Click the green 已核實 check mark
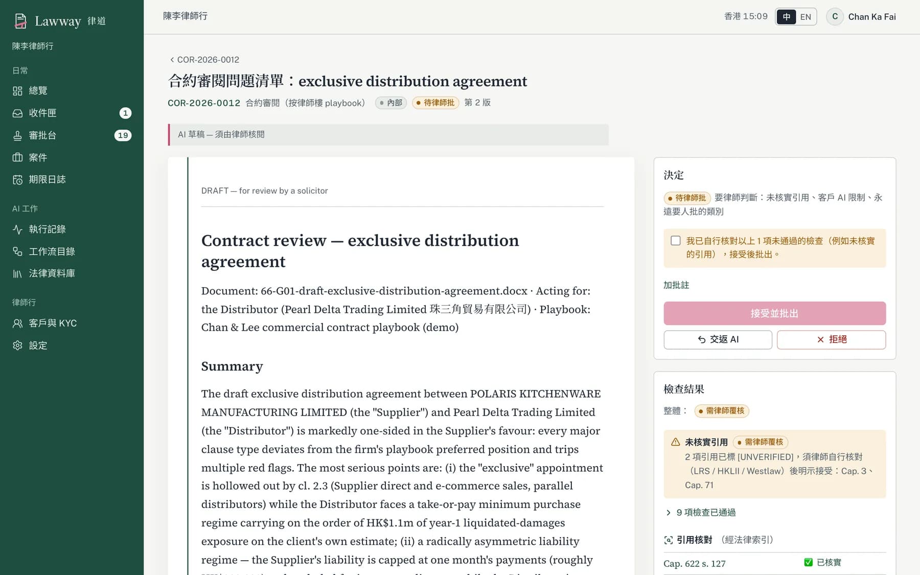The height and width of the screenshot is (575, 920). (x=808, y=563)
